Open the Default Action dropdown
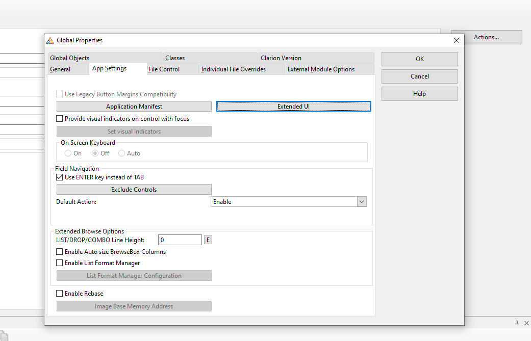The height and width of the screenshot is (341, 531). (x=362, y=202)
